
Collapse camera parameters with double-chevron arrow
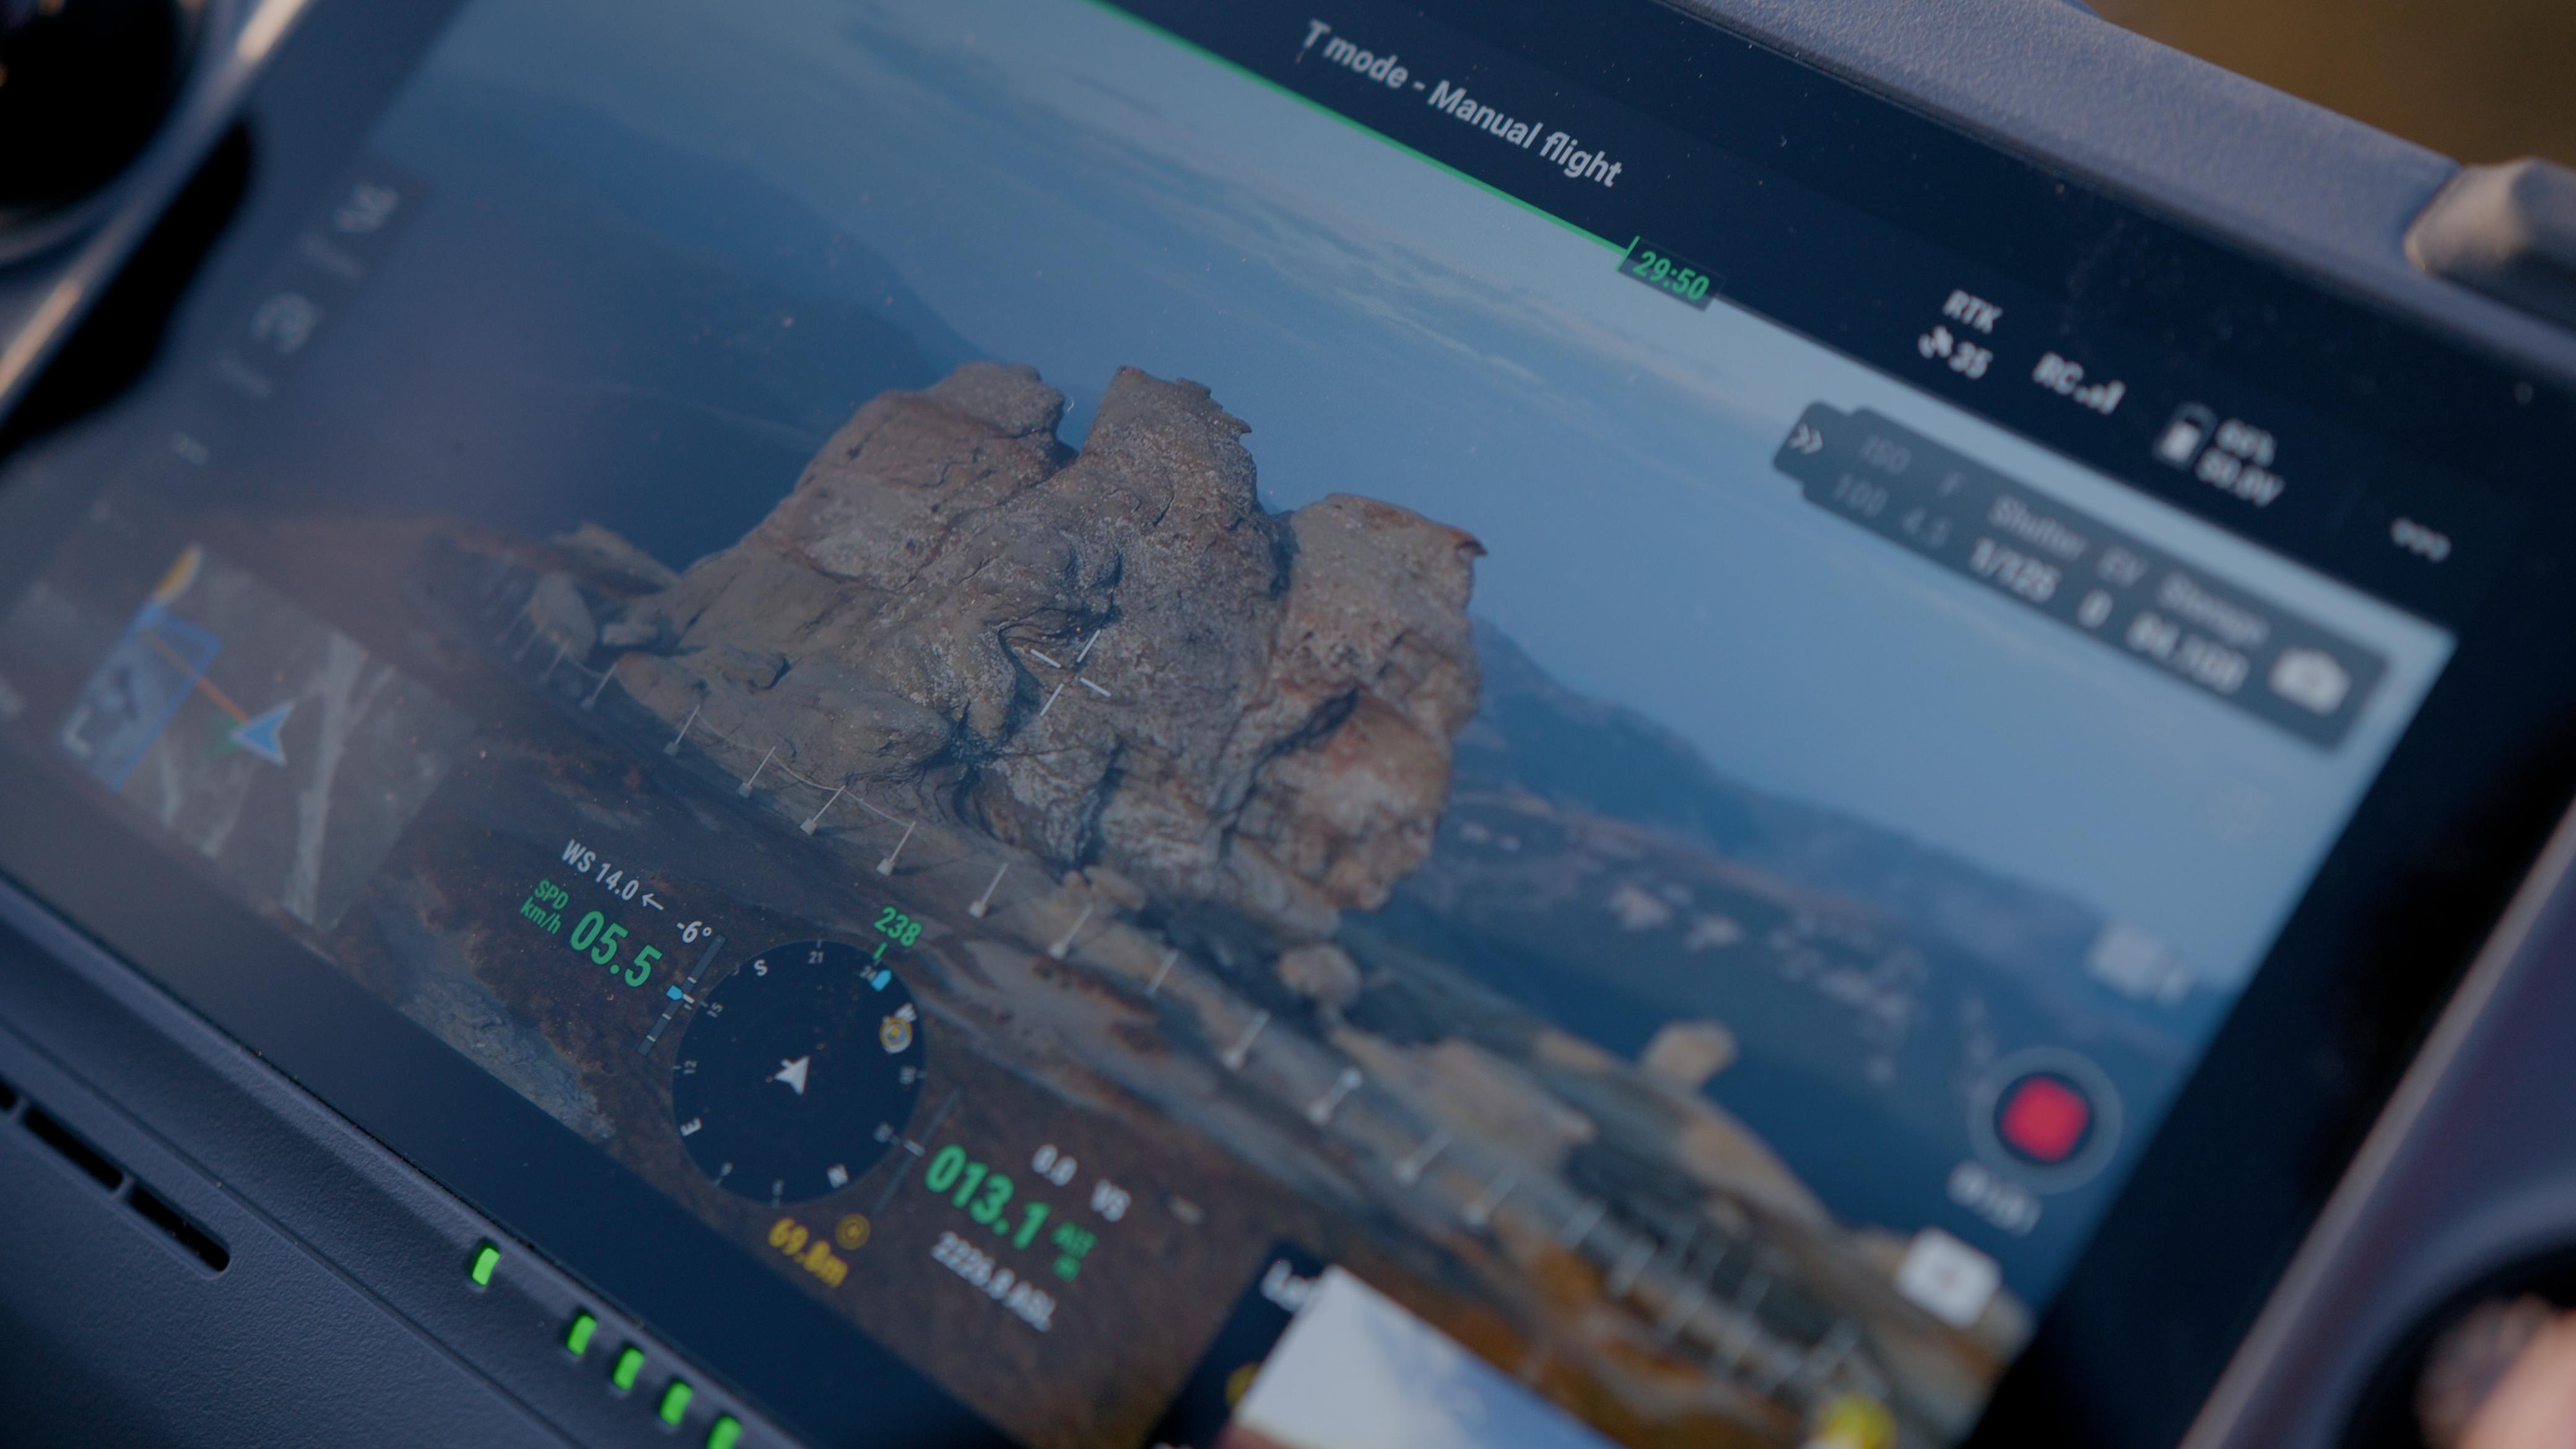pyautogui.click(x=1808, y=440)
